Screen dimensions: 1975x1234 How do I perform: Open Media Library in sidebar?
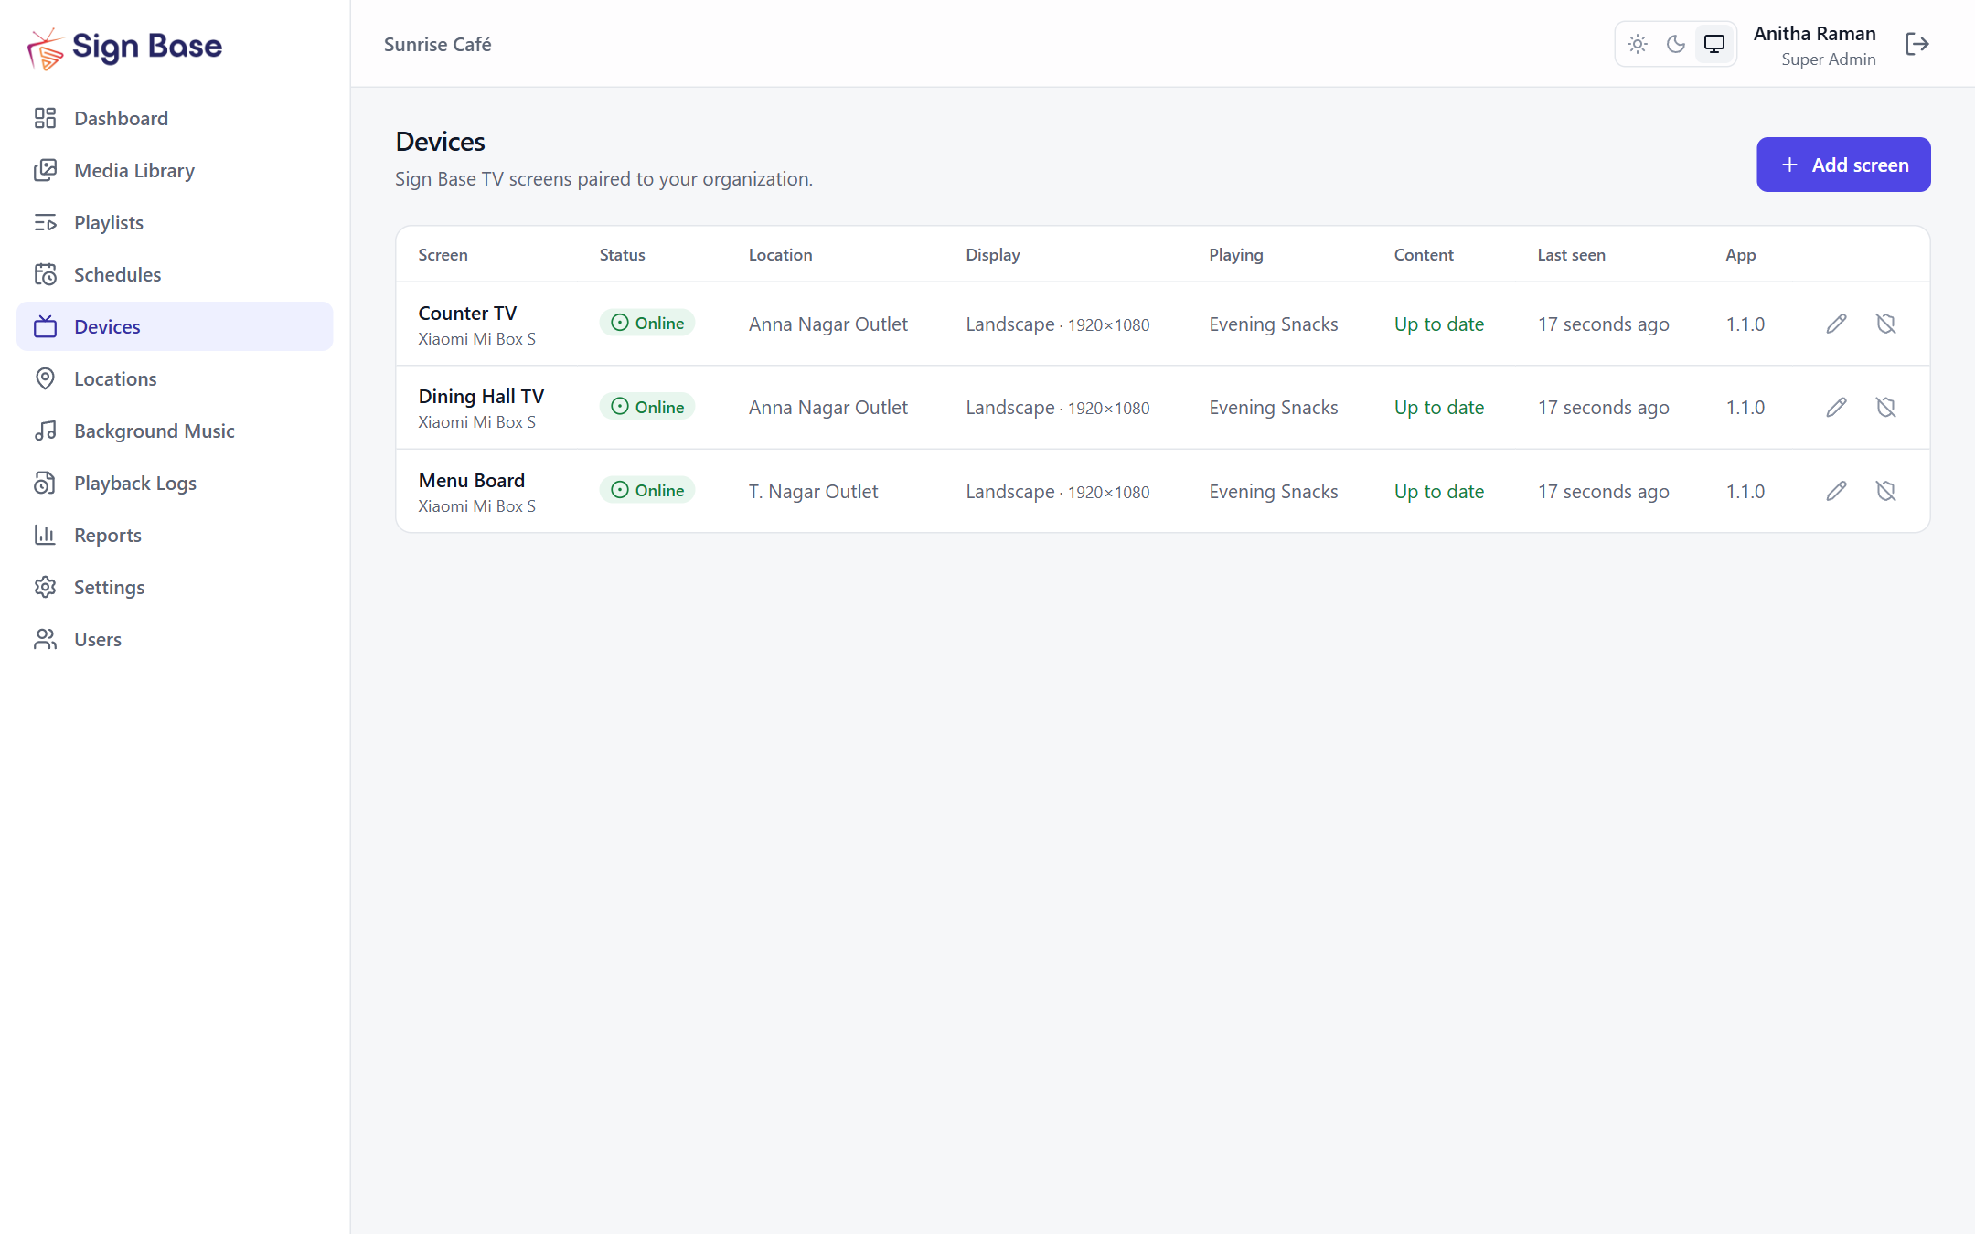pos(175,170)
